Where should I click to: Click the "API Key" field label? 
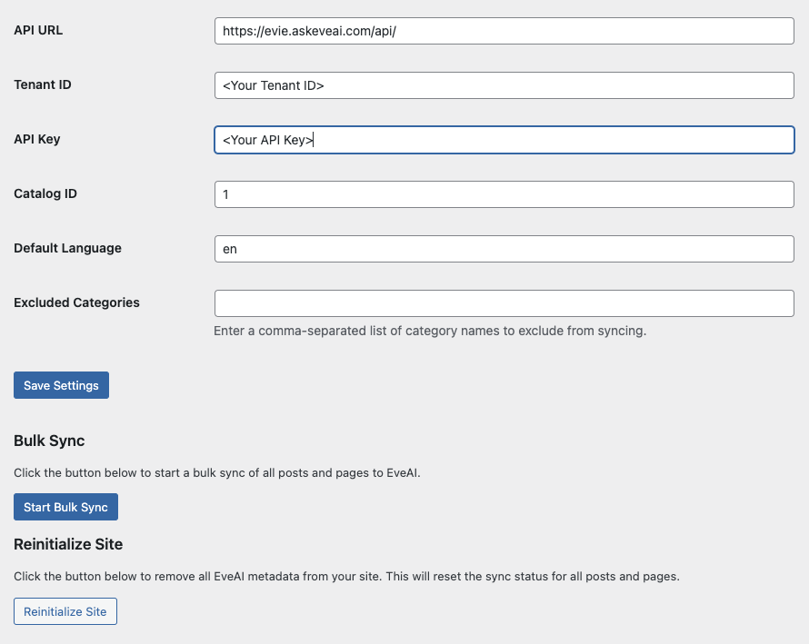pos(37,139)
